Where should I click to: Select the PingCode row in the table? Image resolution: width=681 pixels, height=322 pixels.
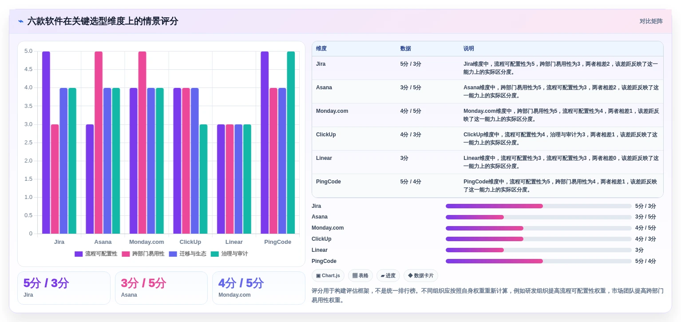487,186
